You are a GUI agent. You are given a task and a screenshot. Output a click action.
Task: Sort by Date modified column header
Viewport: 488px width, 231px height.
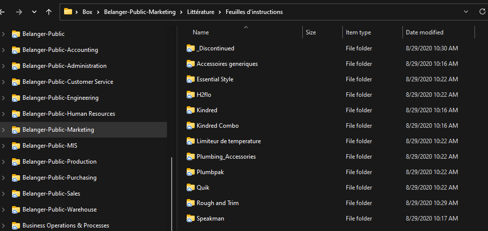tap(424, 32)
